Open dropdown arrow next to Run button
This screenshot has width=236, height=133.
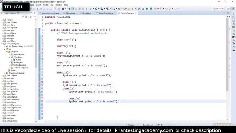point(98,9)
